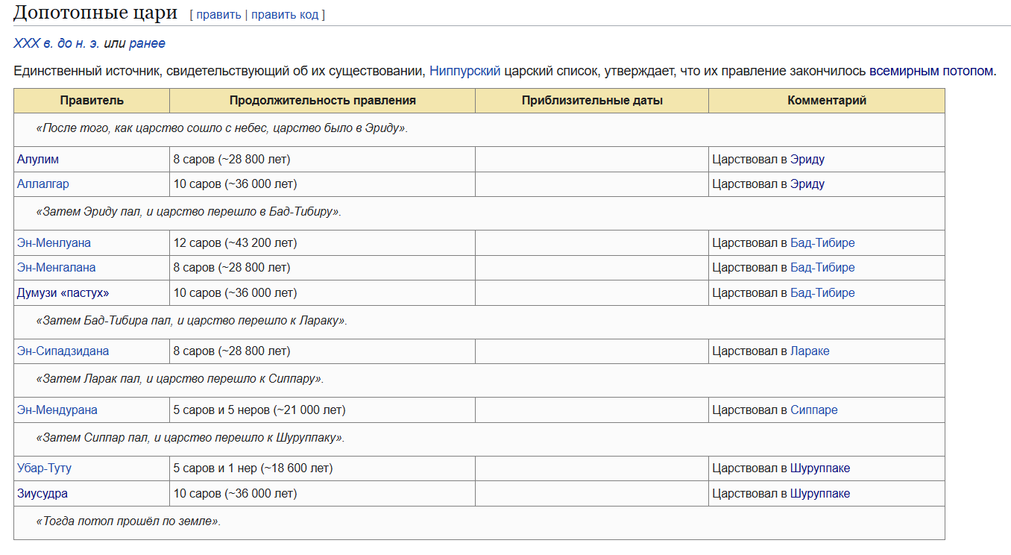Click Аллалгар's '10 саров (~36 000 лет)' cell
The height and width of the screenshot is (555, 1011).
pyautogui.click(x=323, y=184)
